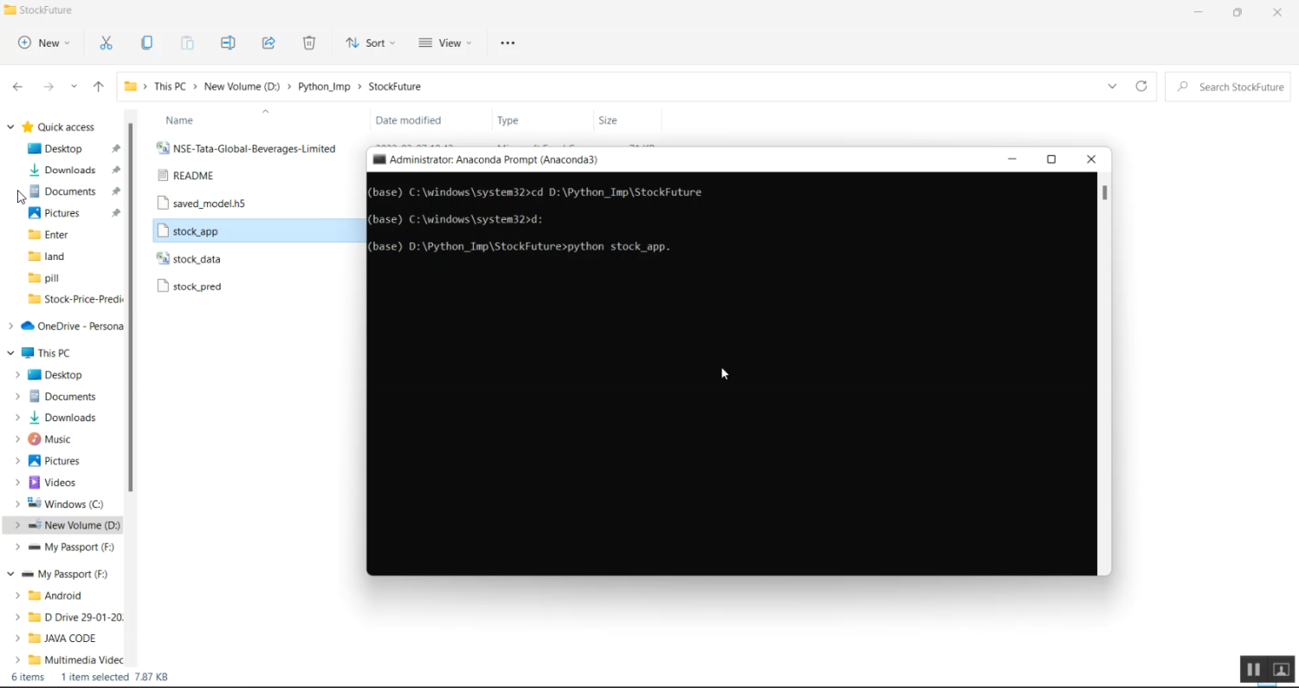1299x688 pixels.
Task: Click the Refresh button beside address bar
Action: pyautogui.click(x=1141, y=87)
